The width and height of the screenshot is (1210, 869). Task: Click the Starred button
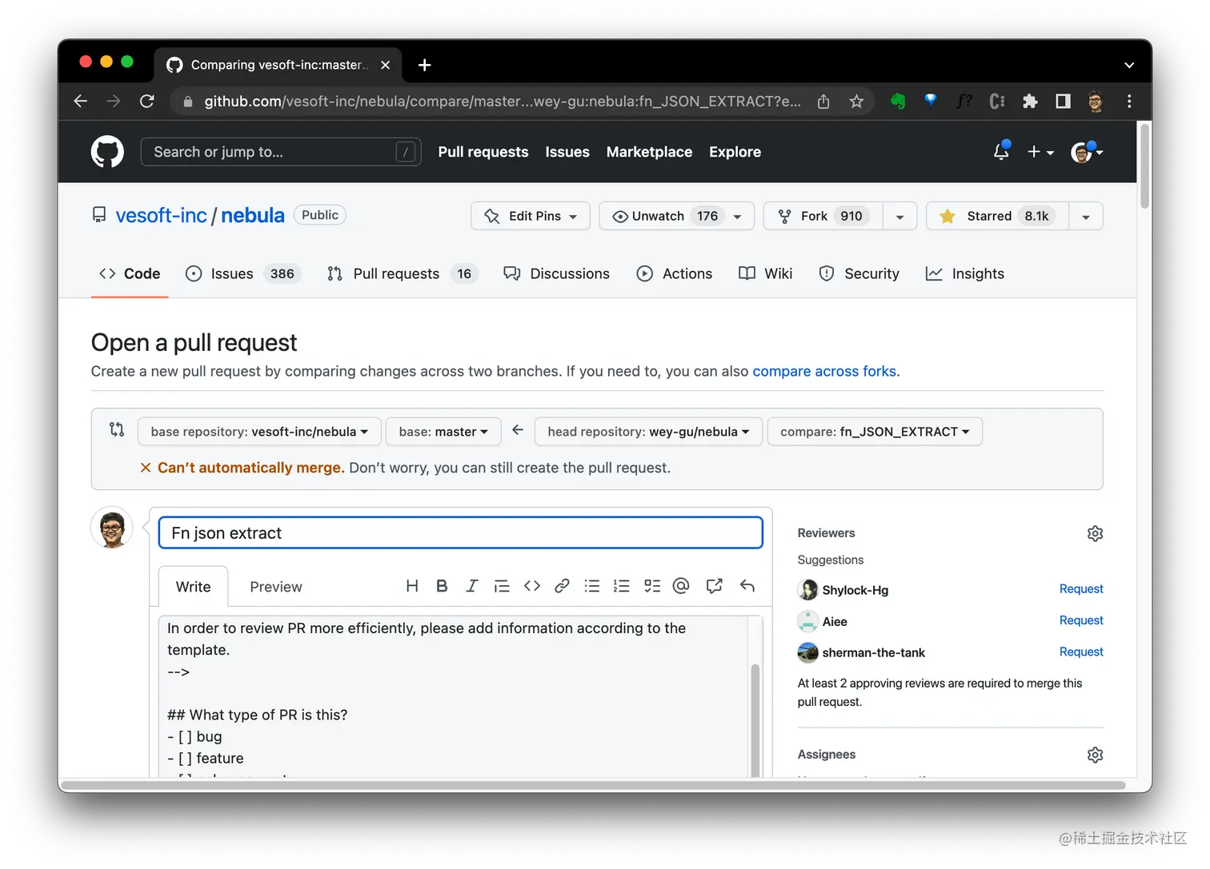coord(998,217)
